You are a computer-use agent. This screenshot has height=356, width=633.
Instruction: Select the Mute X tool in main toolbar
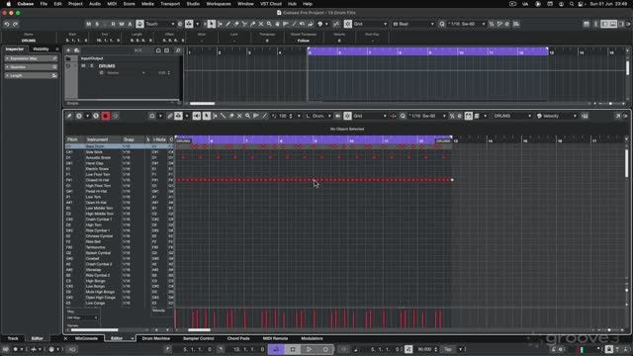click(261, 24)
